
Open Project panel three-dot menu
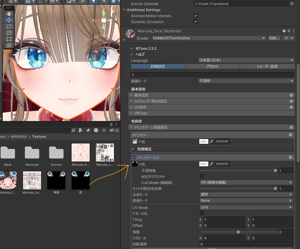[116, 124]
